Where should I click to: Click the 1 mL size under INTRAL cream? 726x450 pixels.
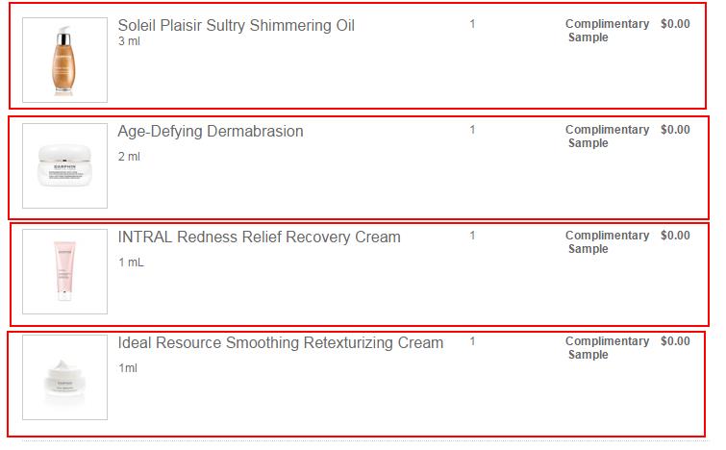pyautogui.click(x=131, y=262)
